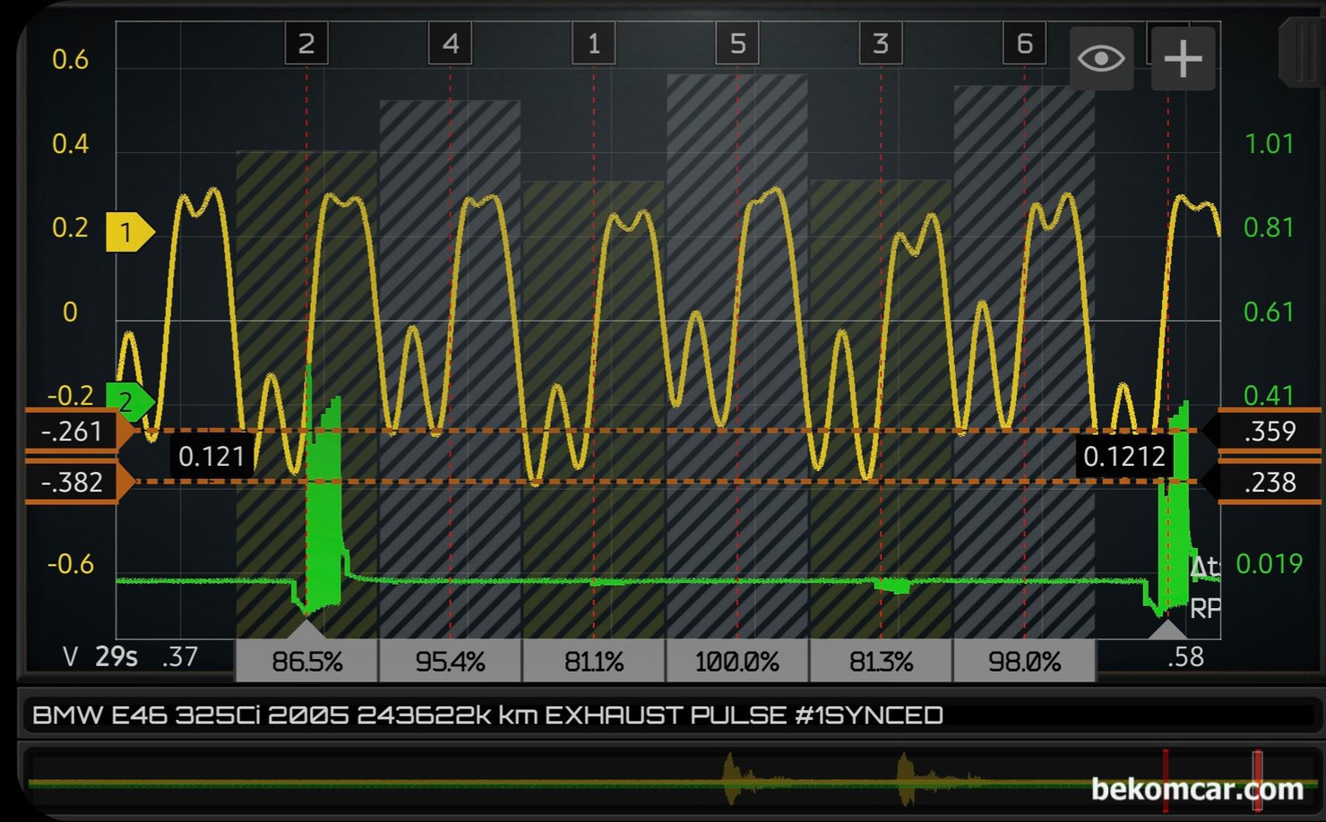This screenshot has height=822, width=1326.
Task: Click the 98.0% cylinder segment
Action: click(x=1024, y=662)
